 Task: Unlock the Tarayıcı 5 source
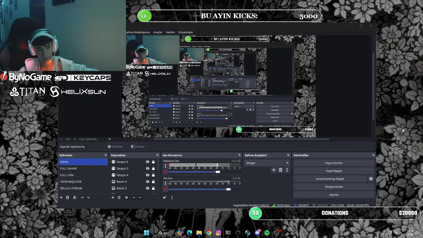(153, 169)
